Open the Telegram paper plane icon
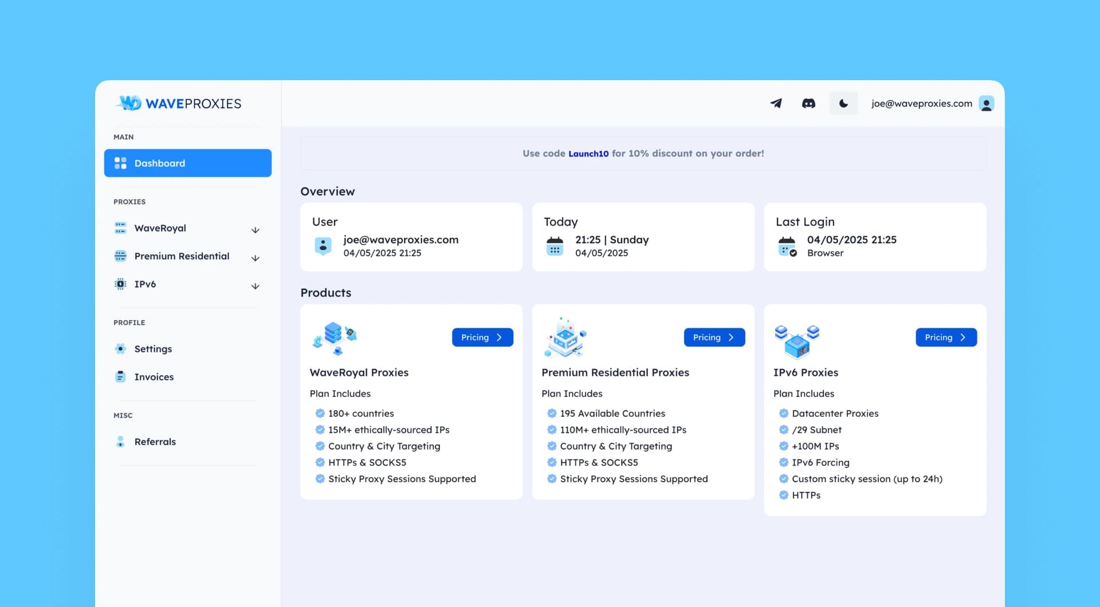 776,104
